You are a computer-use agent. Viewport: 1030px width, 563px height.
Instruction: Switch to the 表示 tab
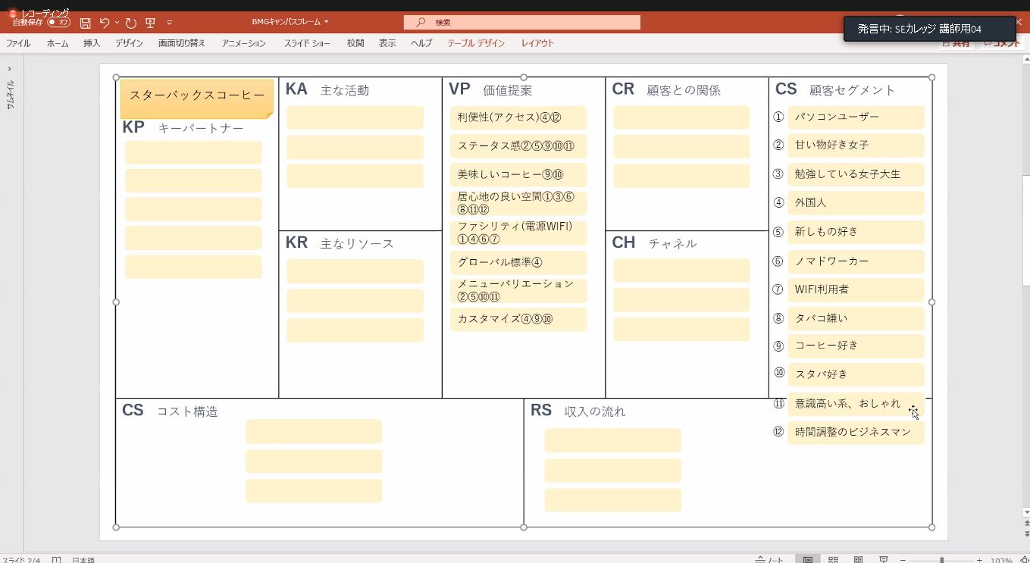click(x=387, y=43)
